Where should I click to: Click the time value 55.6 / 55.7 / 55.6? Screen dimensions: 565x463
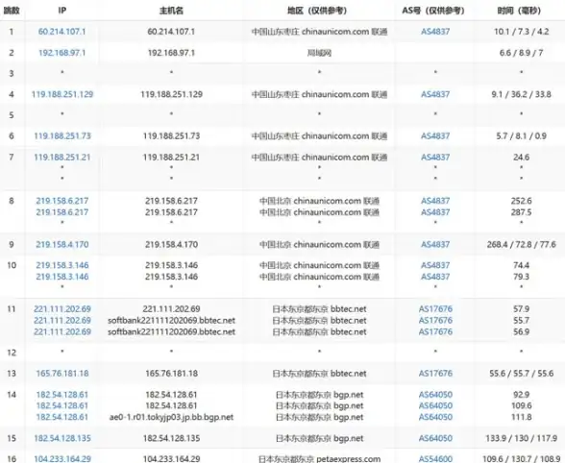pos(521,374)
